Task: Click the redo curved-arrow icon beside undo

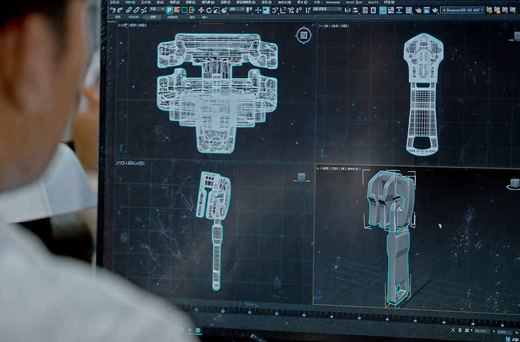Action: [120, 10]
